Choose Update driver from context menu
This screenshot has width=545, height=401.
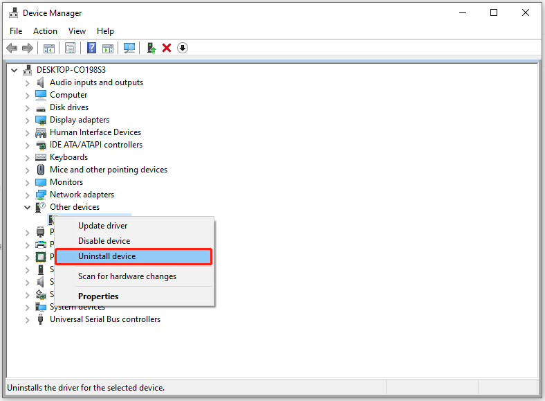[x=134, y=226]
